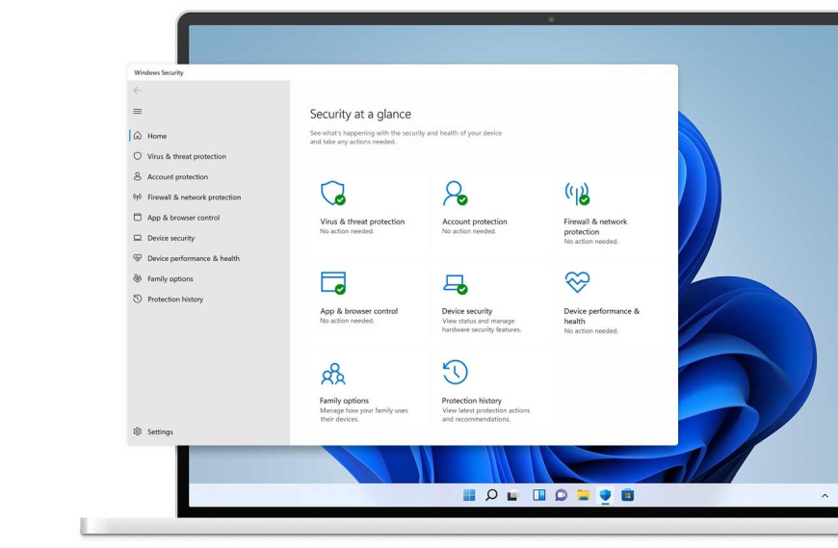Screen dimensions: 838x548
Task: Click the clock icon beside Protection history in the sidebar
Action: click(x=138, y=300)
